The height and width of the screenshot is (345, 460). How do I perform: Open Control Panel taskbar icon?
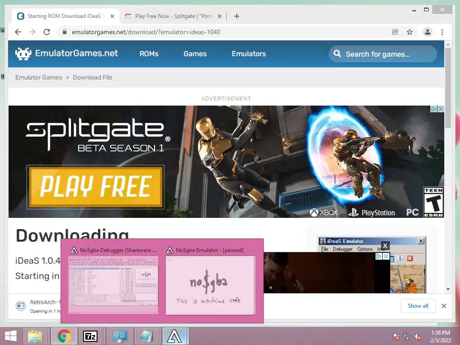pyautogui.click(x=119, y=336)
